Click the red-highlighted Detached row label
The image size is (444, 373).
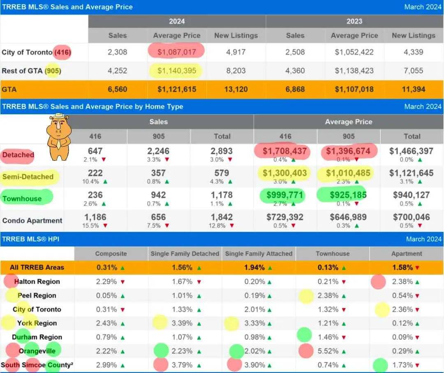click(x=18, y=155)
